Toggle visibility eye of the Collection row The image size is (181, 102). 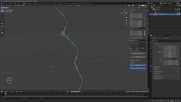(178, 9)
